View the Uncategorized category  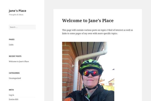coord(15,78)
